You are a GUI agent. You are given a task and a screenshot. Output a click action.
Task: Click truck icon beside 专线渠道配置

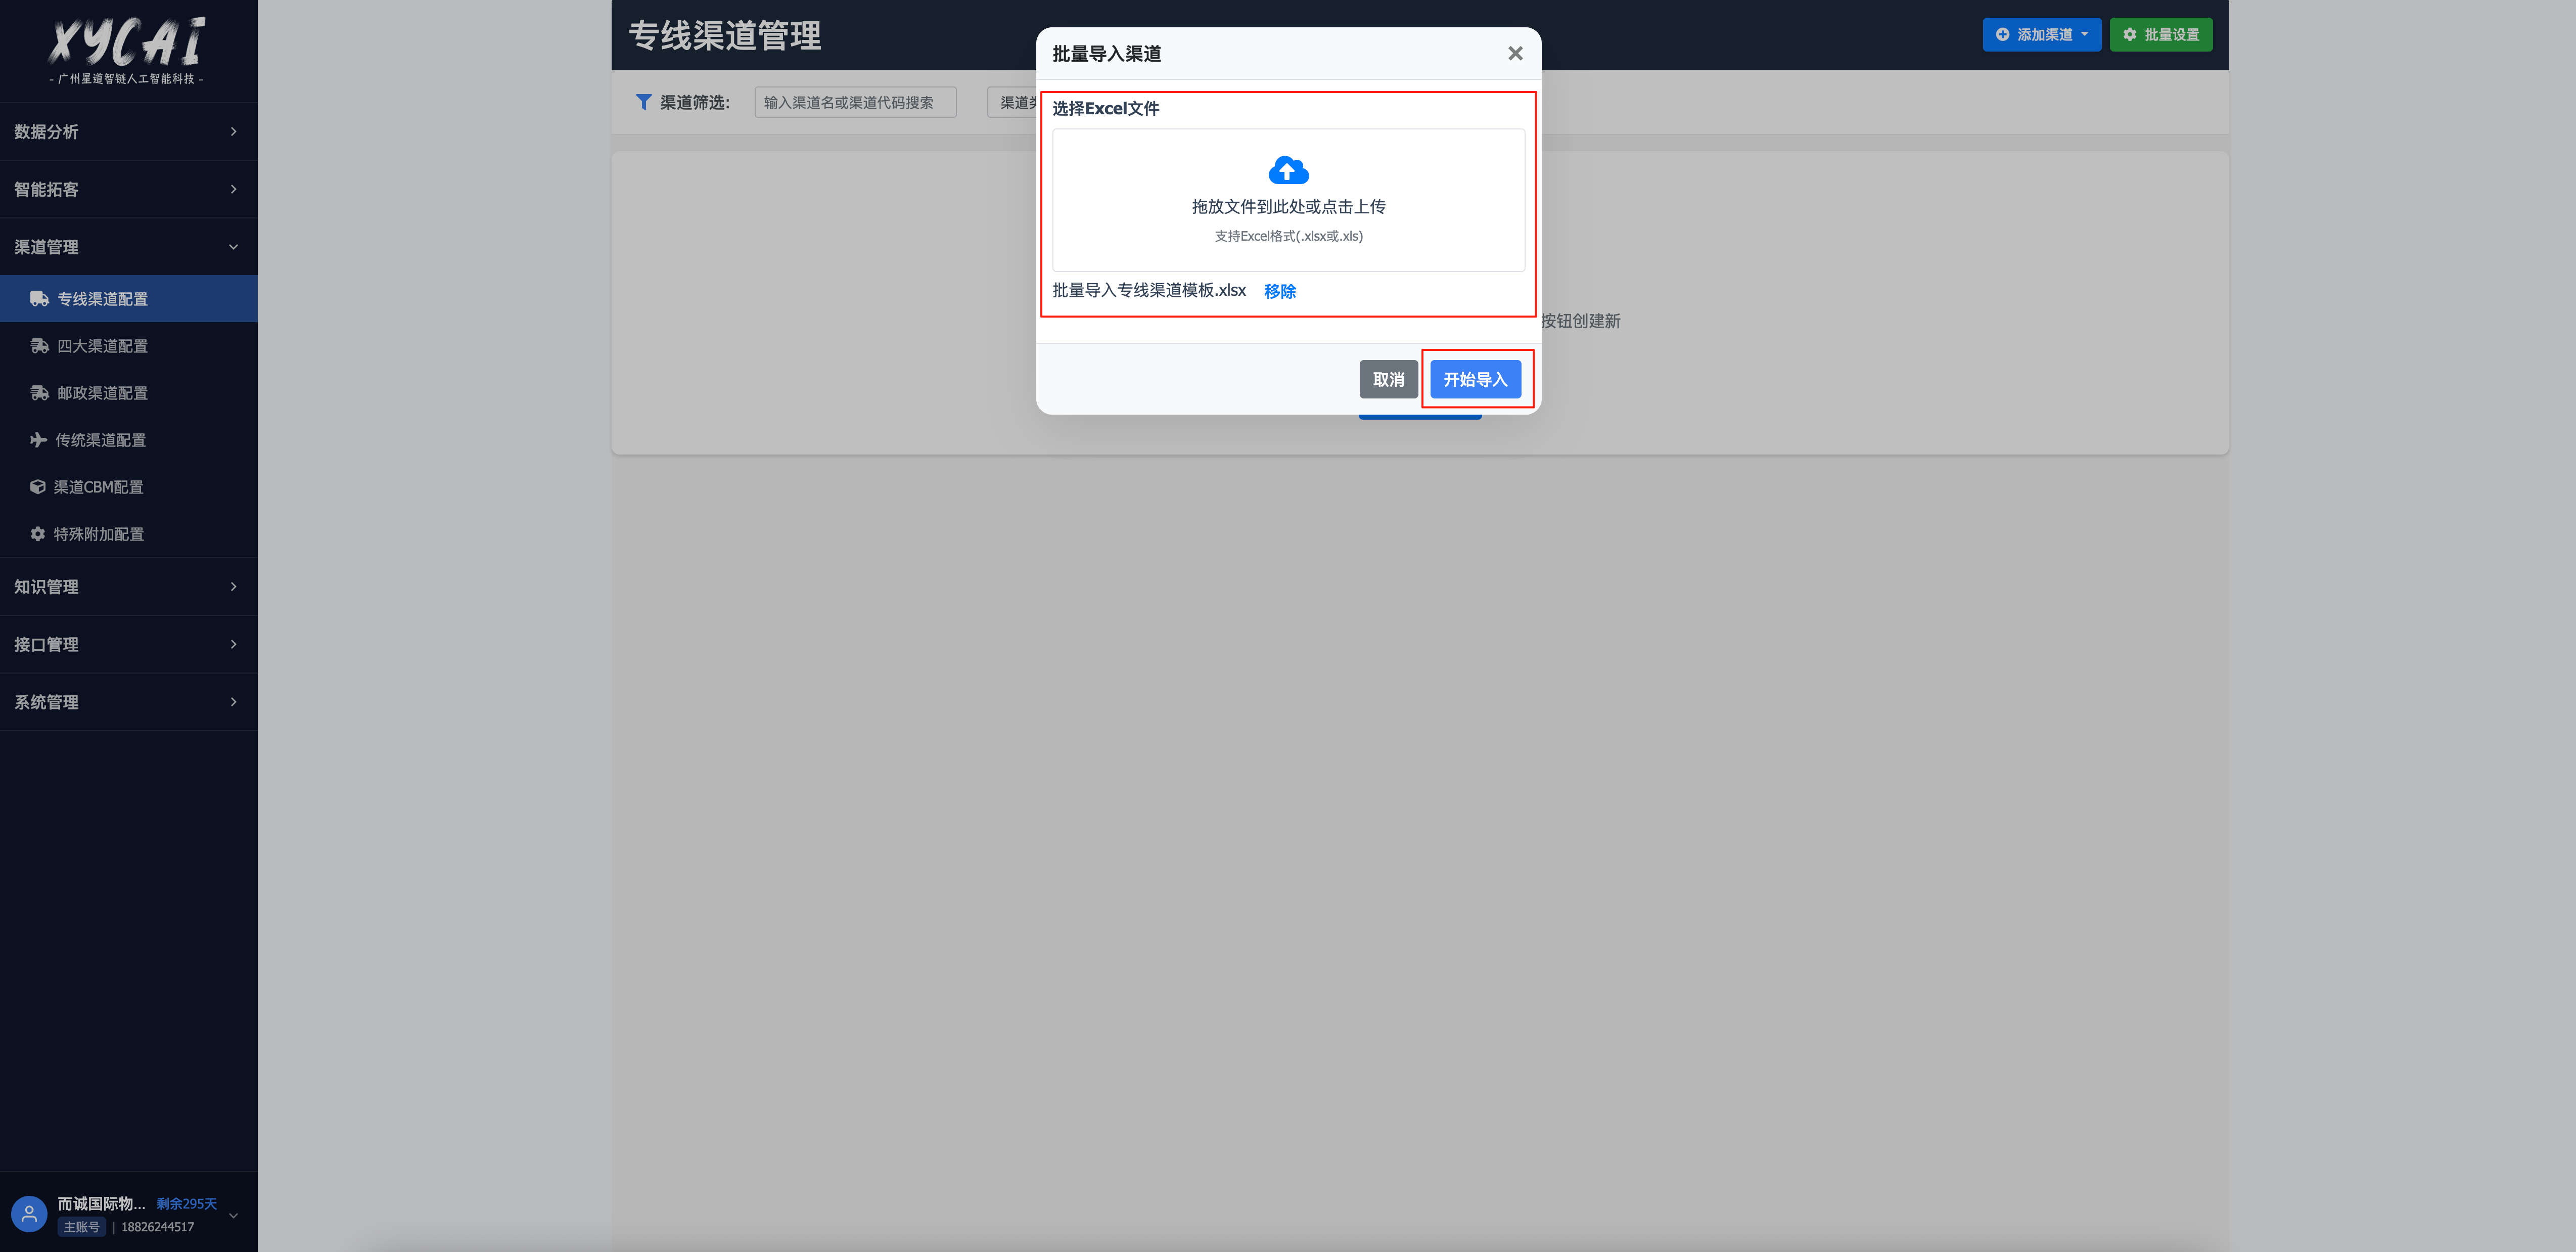(x=39, y=298)
